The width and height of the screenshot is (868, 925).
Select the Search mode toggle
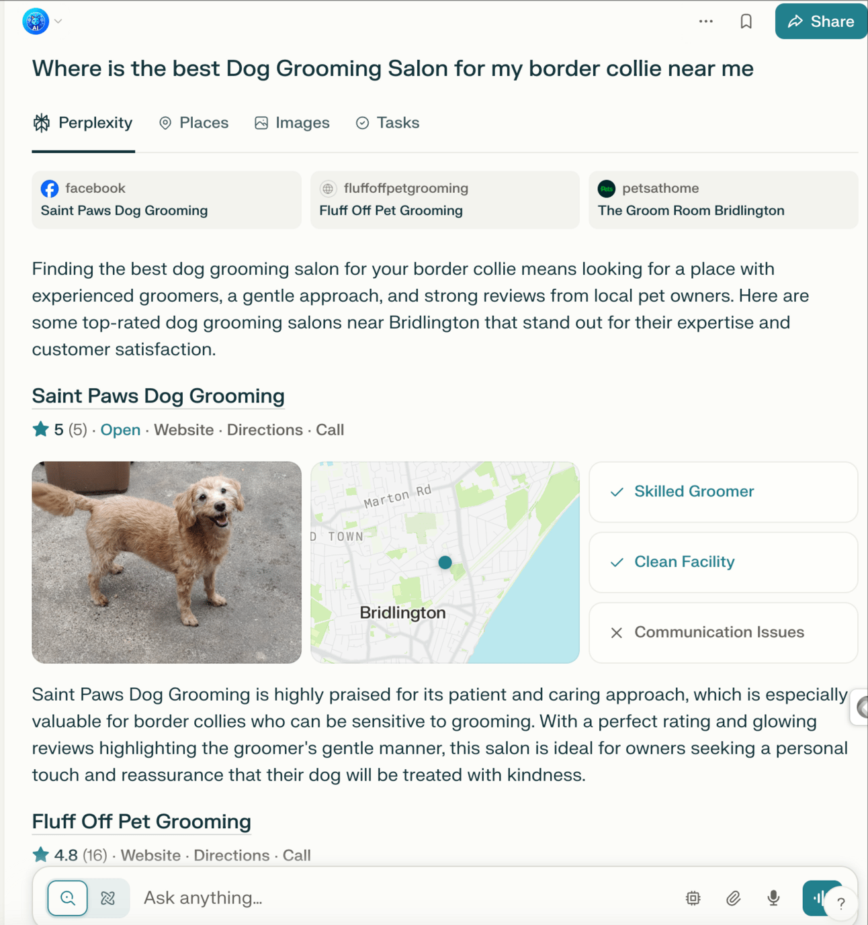pyautogui.click(x=68, y=897)
